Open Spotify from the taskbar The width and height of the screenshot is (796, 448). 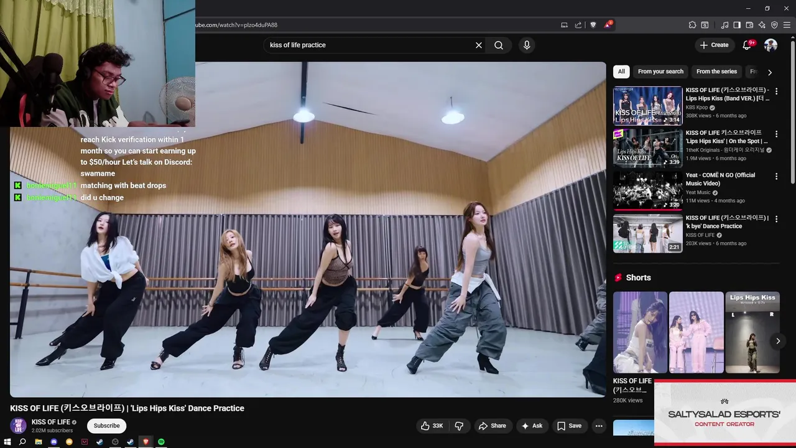point(161,442)
